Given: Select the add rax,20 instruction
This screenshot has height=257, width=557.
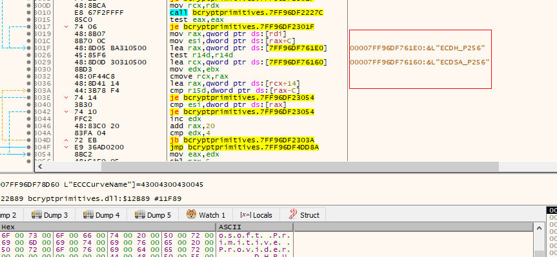Looking at the screenshot, I should (x=193, y=126).
